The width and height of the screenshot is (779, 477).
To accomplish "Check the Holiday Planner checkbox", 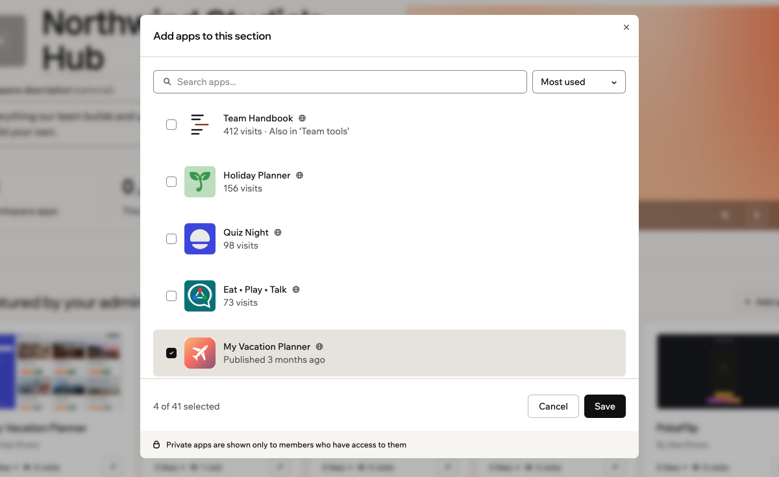I will (x=171, y=182).
